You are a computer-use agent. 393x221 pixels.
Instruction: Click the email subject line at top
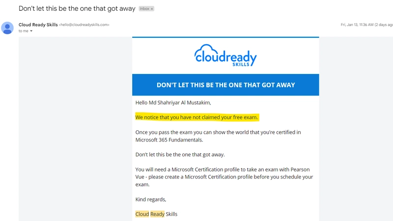pos(77,9)
